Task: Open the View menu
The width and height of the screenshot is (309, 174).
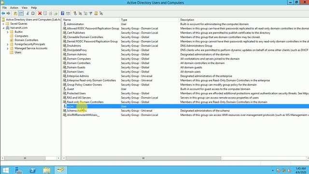Action: [25, 8]
